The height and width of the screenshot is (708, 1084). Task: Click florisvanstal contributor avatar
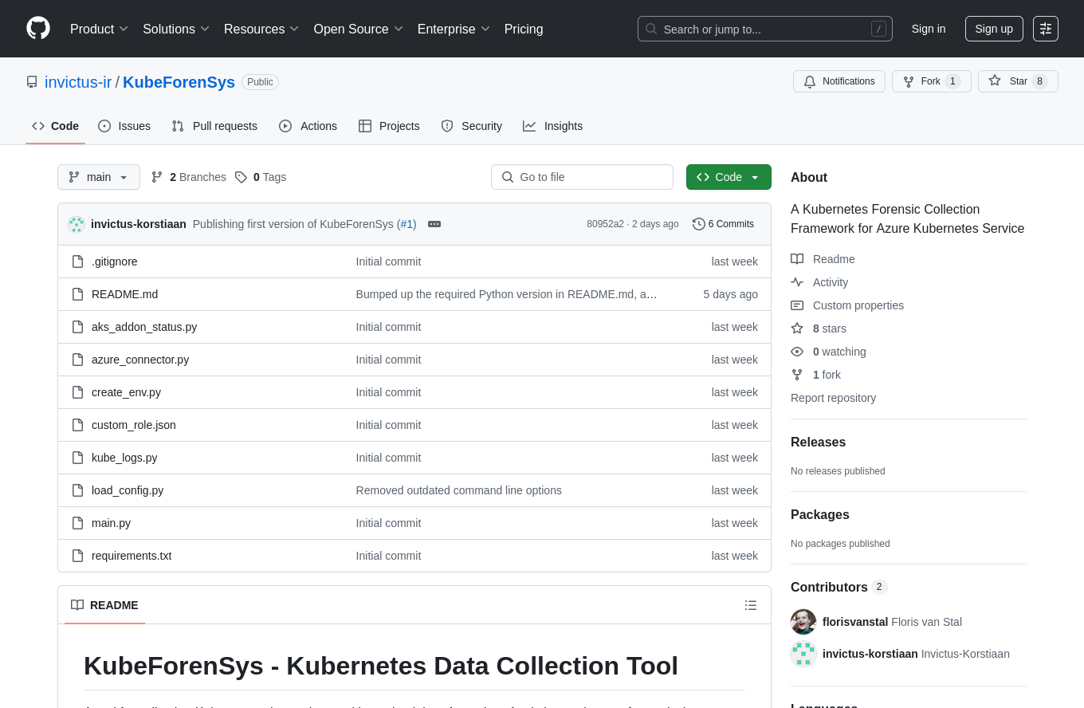pyautogui.click(x=803, y=622)
